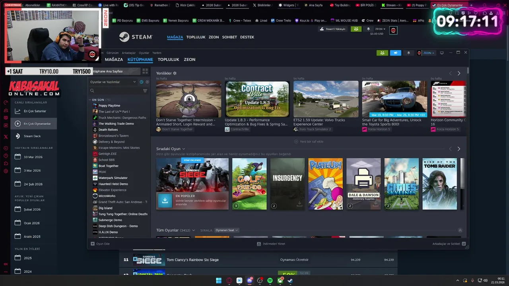Show next Sıradaki Oyun items arrow
509x286 pixels.
[x=459, y=149]
